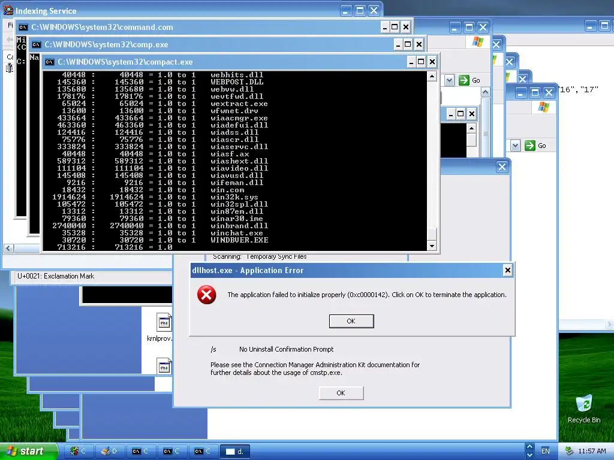Open the compact.exe window system menu icon

[x=49, y=62]
